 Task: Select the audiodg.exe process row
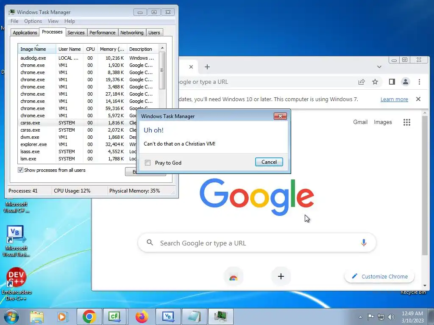tap(88, 58)
